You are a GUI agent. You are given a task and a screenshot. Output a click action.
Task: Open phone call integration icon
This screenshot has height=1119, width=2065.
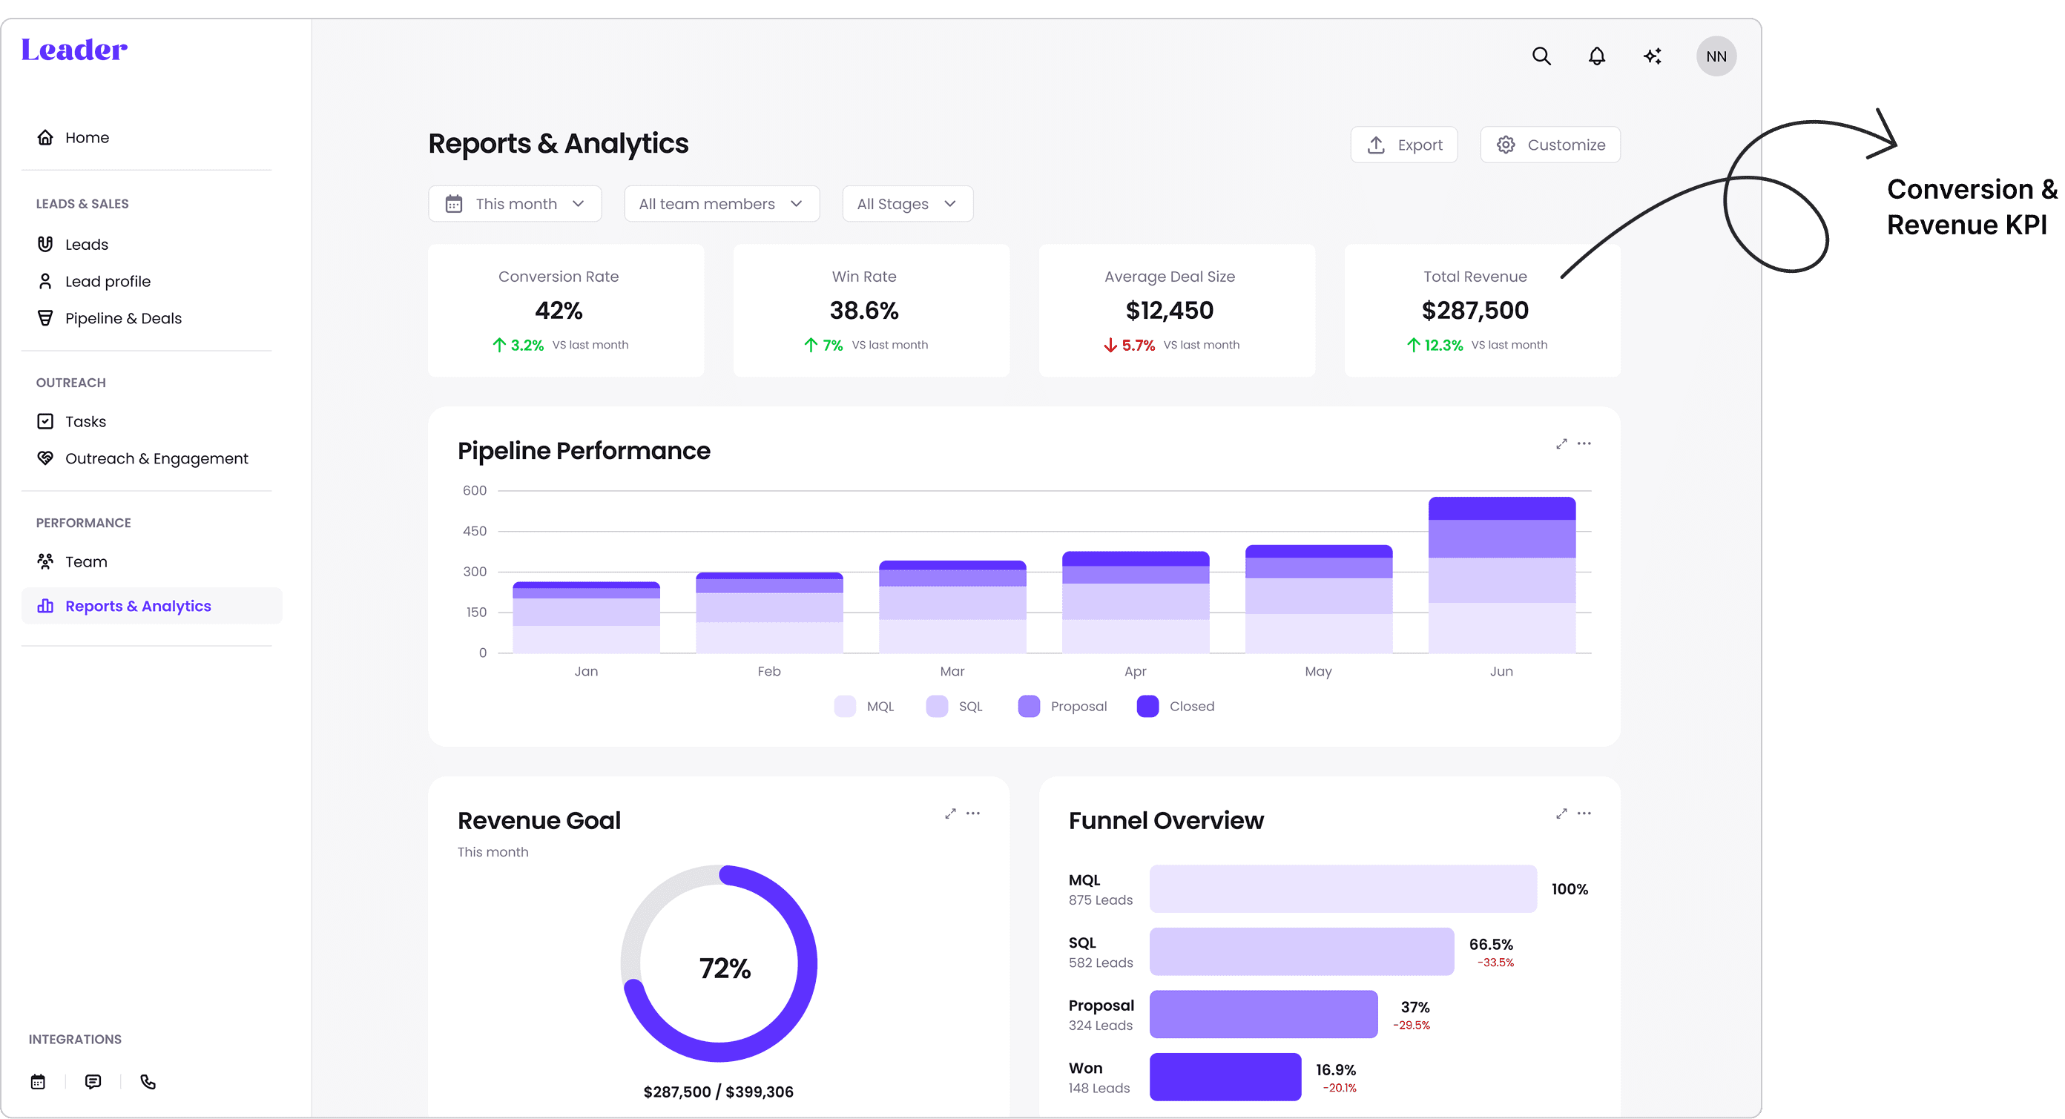[x=148, y=1081]
